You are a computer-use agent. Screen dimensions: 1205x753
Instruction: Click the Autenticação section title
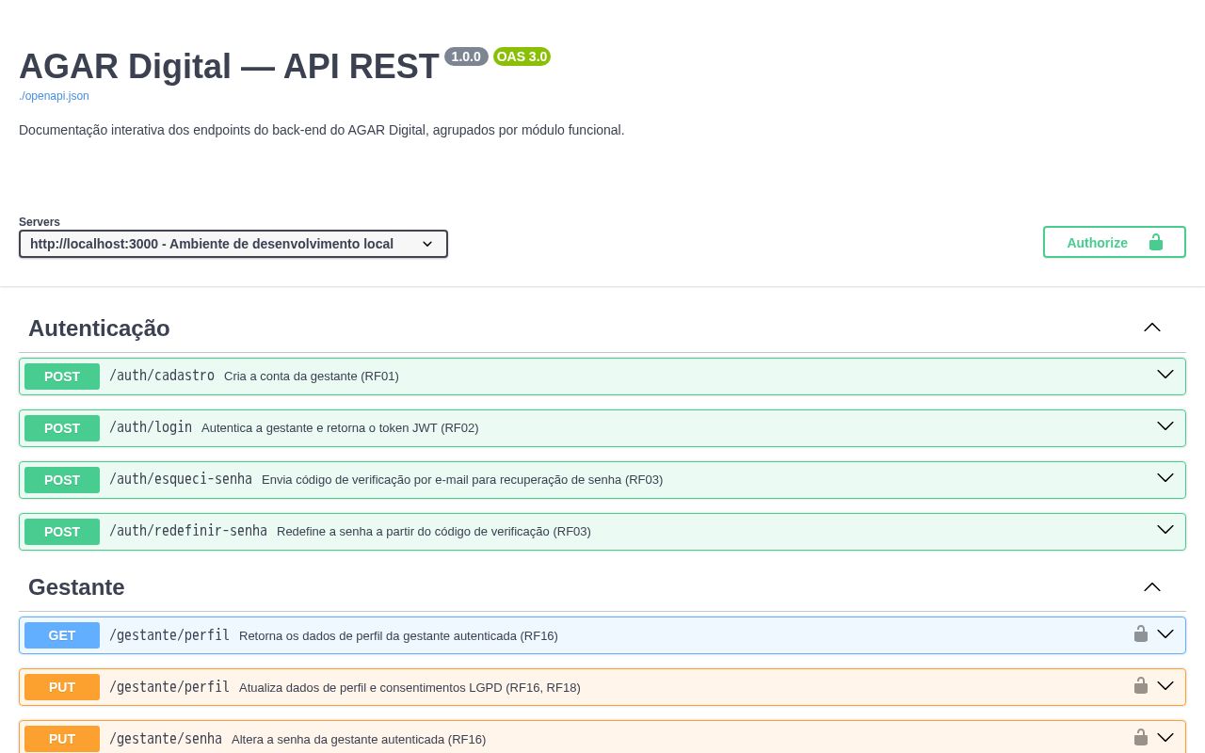pos(99,328)
